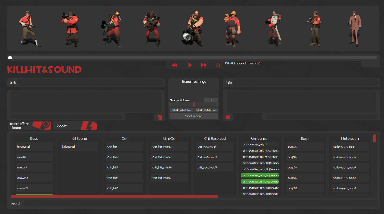Screen dimensions: 384x214
Task: Click the Clear Choise File button
Action: pyautogui.click(x=206, y=110)
